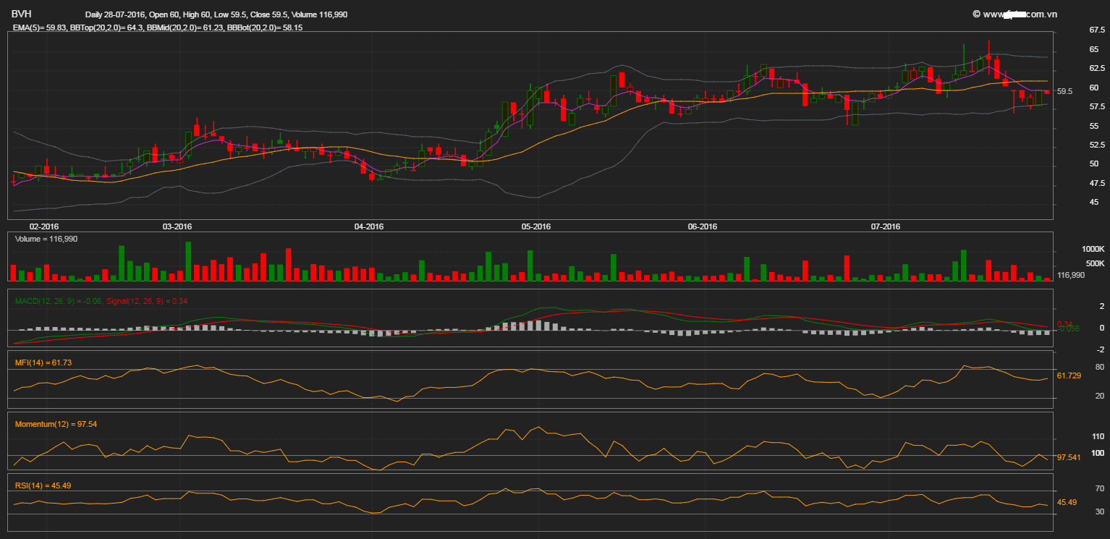Click the 02-2016 date axis marker
The width and height of the screenshot is (1110, 539).
click(43, 226)
